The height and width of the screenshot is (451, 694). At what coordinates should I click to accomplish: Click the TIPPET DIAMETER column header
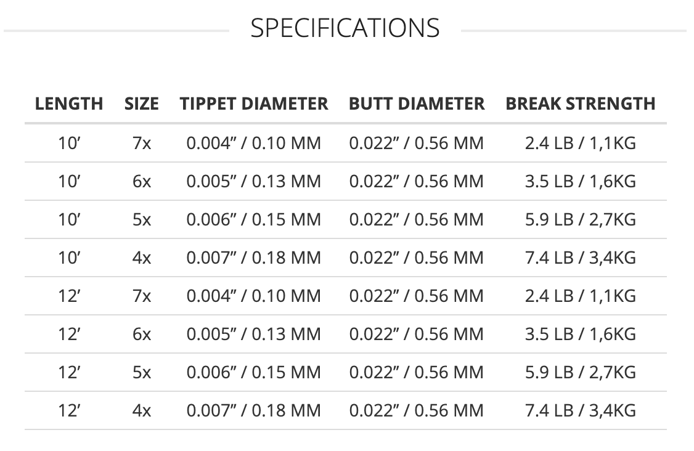click(253, 104)
